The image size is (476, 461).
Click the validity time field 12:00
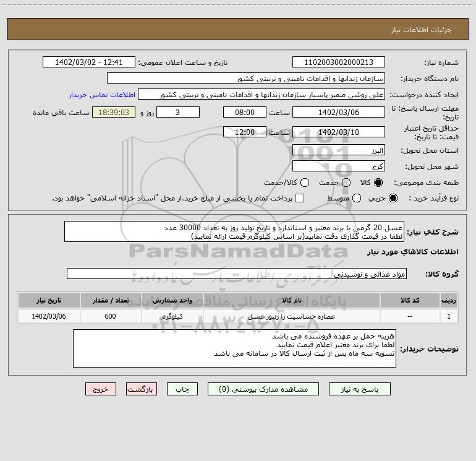click(x=245, y=132)
